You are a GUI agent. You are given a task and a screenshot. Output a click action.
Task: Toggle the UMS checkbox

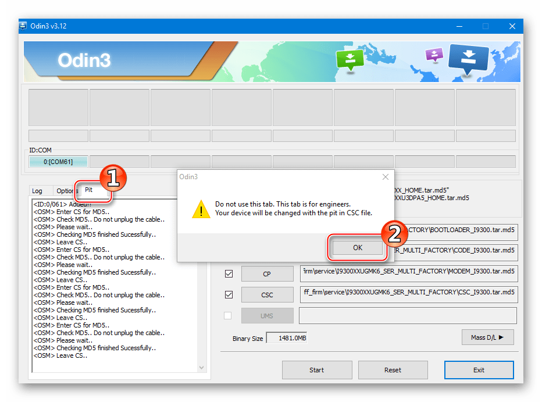pos(228,316)
